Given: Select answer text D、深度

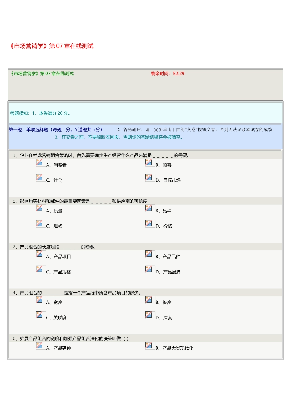Looking at the screenshot, I should pos(164,318).
